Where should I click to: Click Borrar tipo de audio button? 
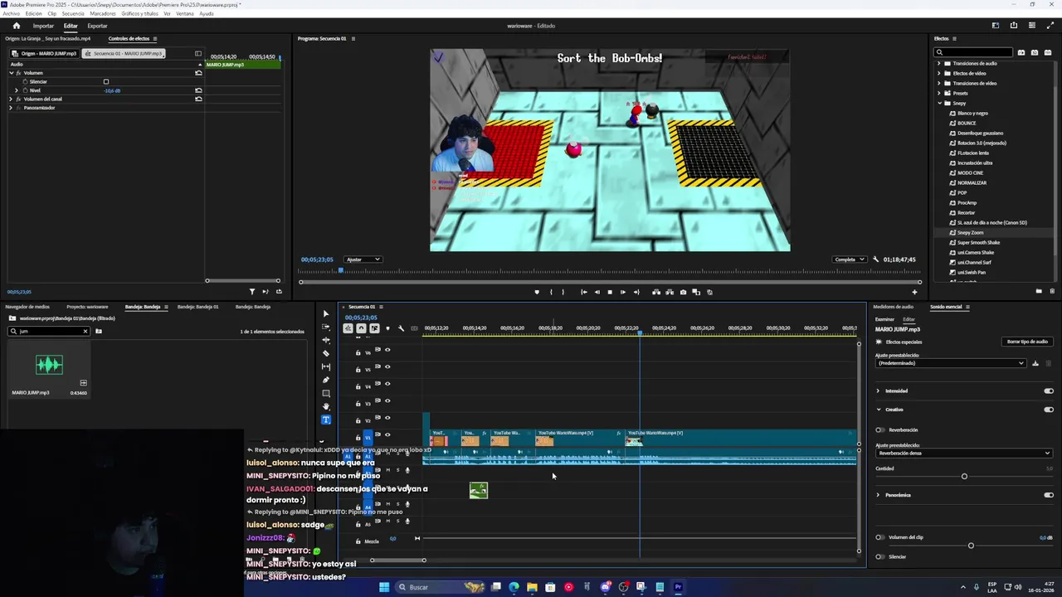[x=1027, y=342]
